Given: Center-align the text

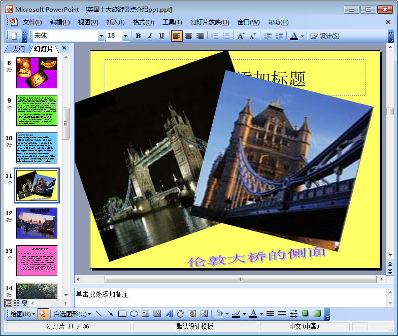Looking at the screenshot, I should point(188,36).
